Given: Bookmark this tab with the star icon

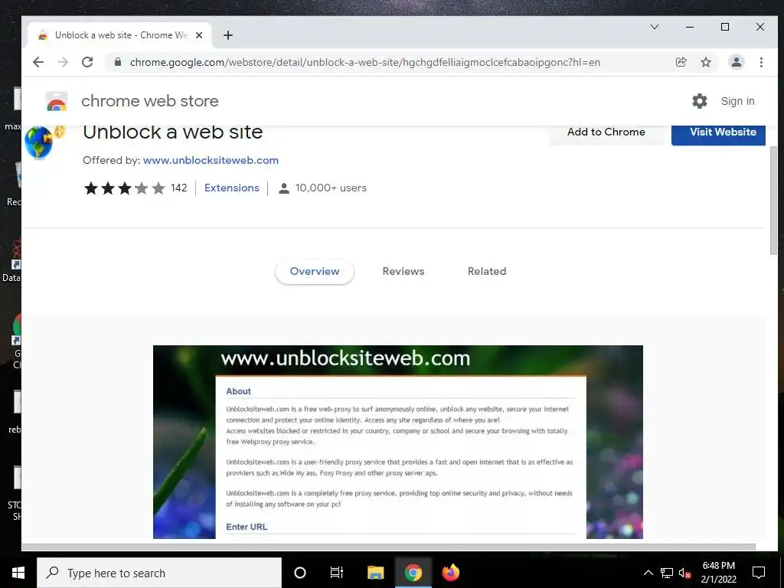Looking at the screenshot, I should (705, 62).
